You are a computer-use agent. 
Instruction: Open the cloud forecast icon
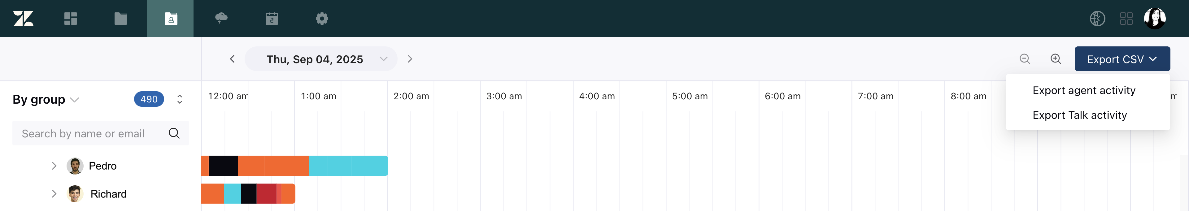click(x=221, y=19)
